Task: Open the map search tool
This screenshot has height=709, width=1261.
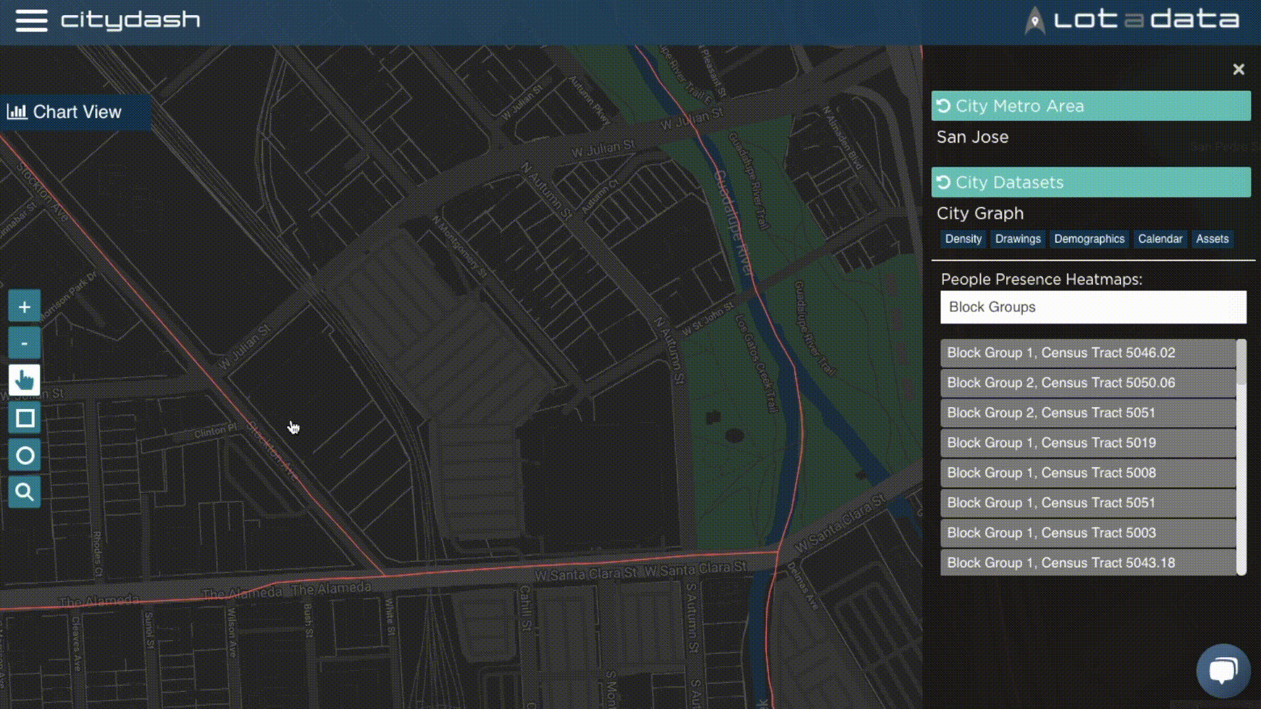Action: (24, 492)
